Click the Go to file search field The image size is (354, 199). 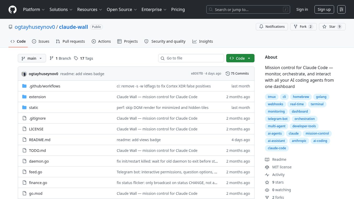pos(191,58)
